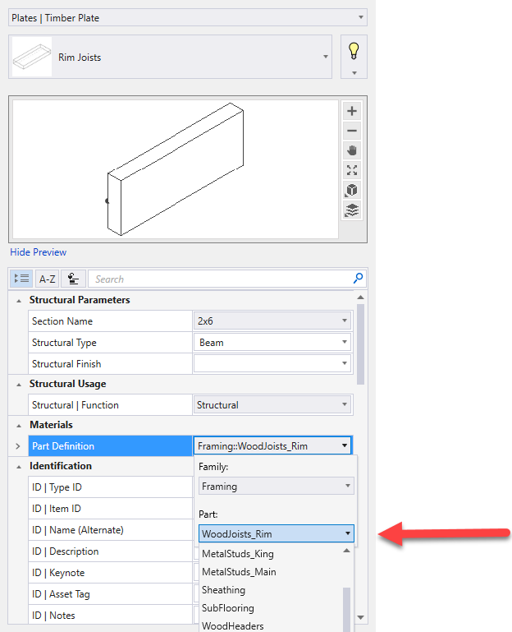Viewport: 512px width, 632px height.
Task: Open the Structural Type Beam dropdown
Action: pyautogui.click(x=272, y=343)
